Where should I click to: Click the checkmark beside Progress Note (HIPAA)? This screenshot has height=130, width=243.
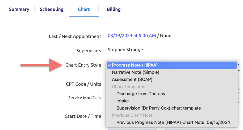(110, 65)
